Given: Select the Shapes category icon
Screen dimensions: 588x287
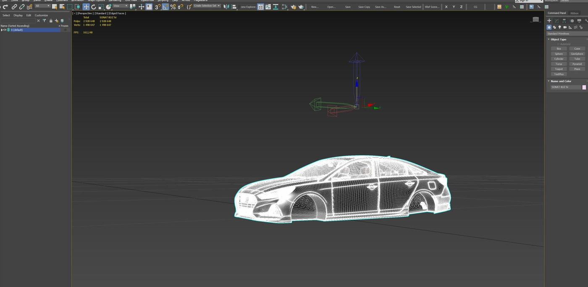Looking at the screenshot, I should [x=554, y=27].
